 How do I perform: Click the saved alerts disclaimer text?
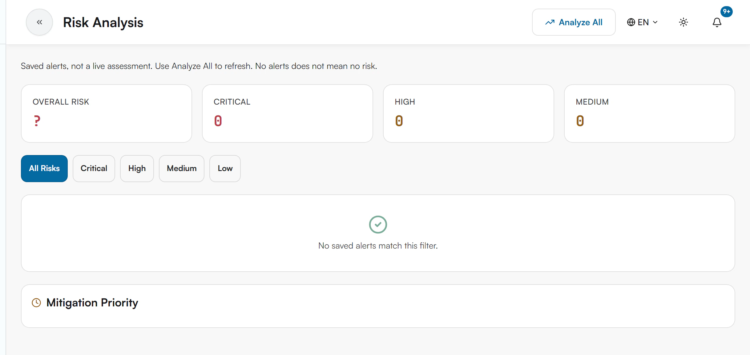[x=199, y=66]
